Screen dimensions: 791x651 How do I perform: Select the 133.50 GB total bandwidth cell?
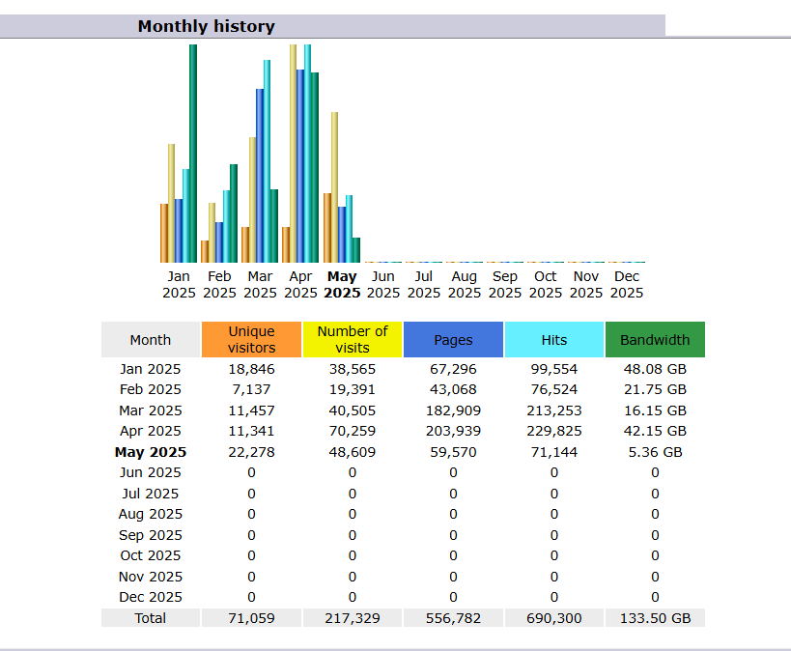pyautogui.click(x=655, y=618)
